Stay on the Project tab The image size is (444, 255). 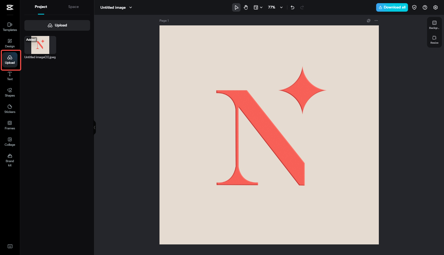click(x=41, y=7)
